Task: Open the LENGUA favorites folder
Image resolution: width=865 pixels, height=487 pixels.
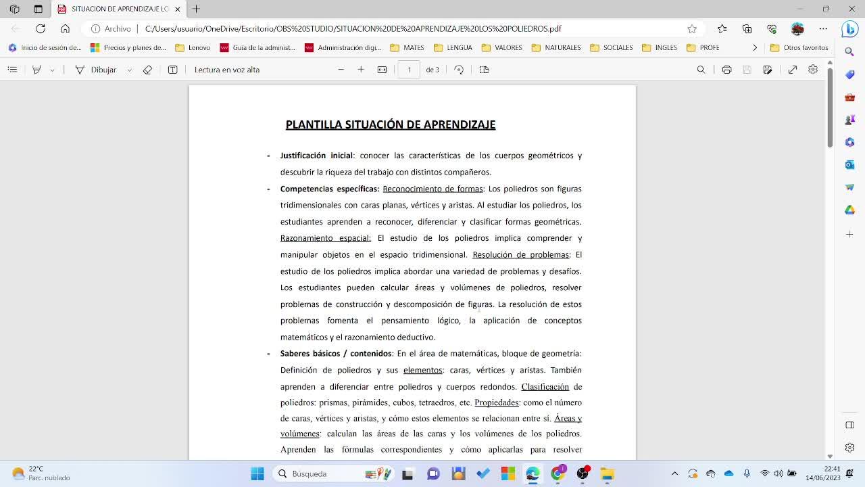Action: tap(453, 48)
